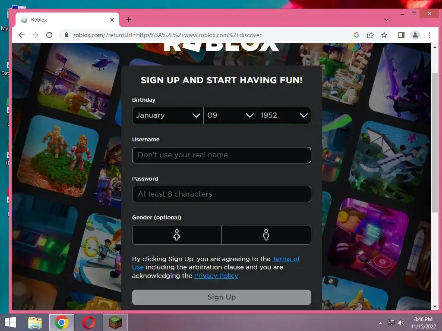This screenshot has width=442, height=331.
Task: Focus the Username input field
Action: point(221,155)
